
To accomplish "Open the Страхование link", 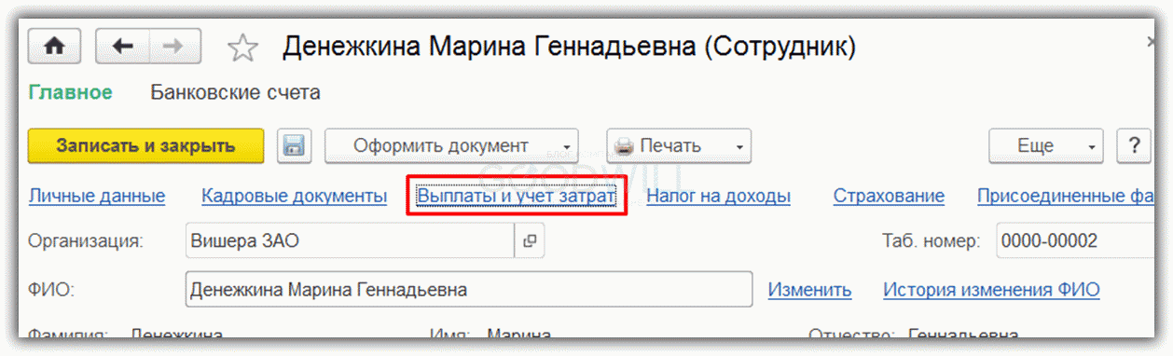I will [889, 197].
